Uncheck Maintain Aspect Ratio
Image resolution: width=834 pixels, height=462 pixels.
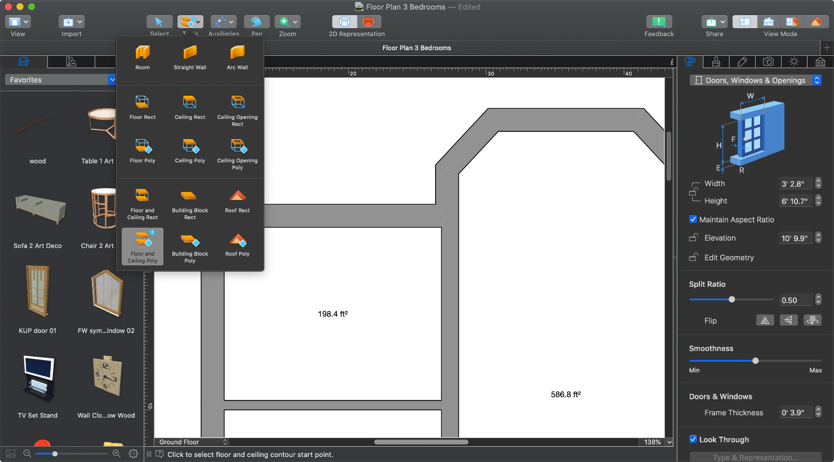[693, 219]
